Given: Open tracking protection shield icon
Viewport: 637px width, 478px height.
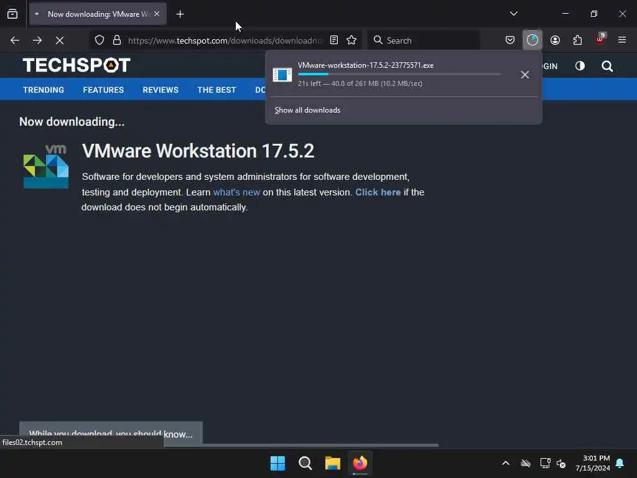Looking at the screenshot, I should [100, 40].
